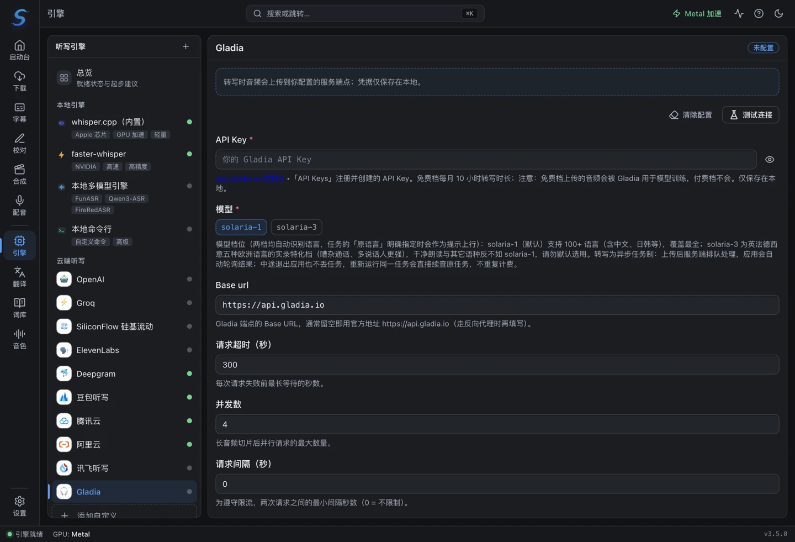Click 引擎就绪 status bar entry
The height and width of the screenshot is (542, 795).
(24, 534)
